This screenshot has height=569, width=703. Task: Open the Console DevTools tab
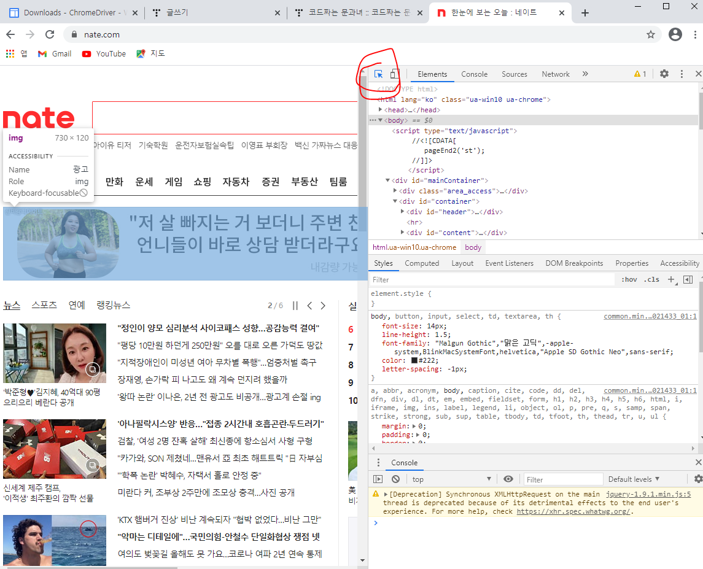point(474,74)
